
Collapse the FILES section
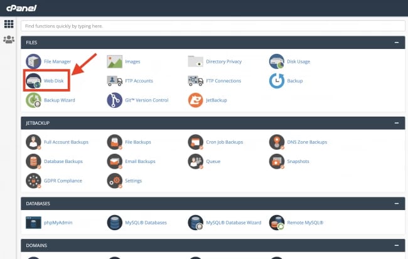click(396, 43)
